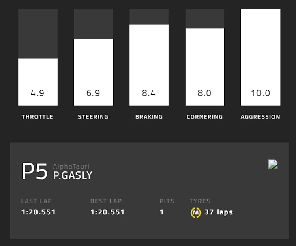
Task: Click the broken image icon in driver card
Action: pyautogui.click(x=273, y=164)
